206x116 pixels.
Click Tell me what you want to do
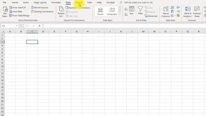138,2
